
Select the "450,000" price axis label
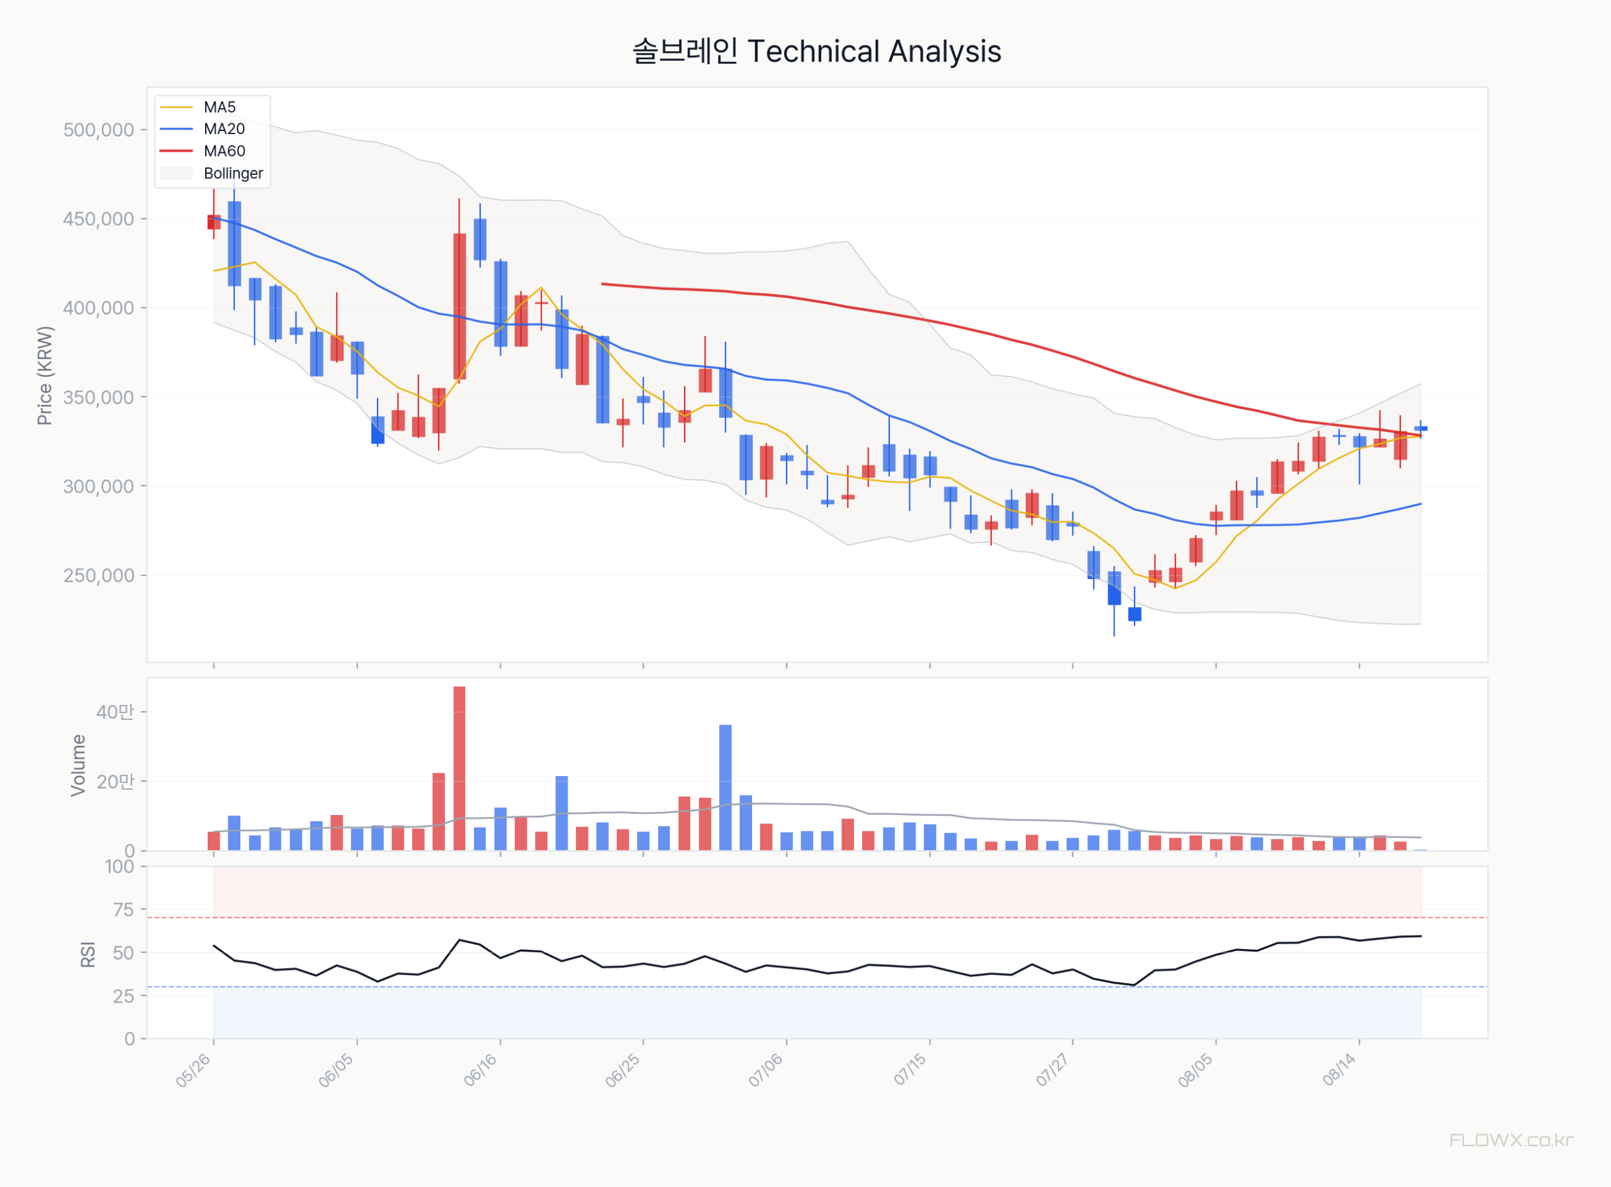(x=98, y=219)
